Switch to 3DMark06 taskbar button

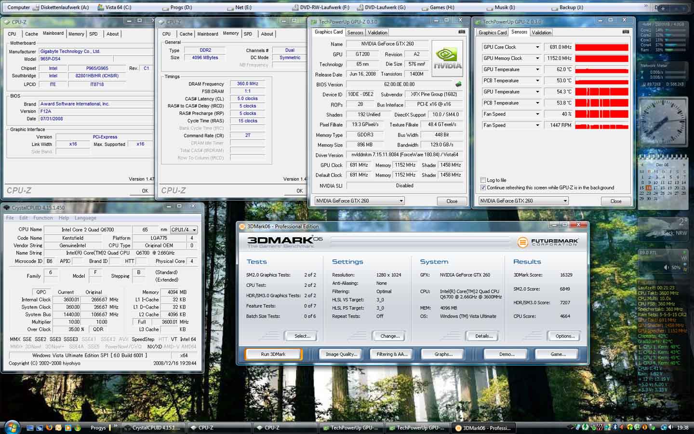[484, 428]
